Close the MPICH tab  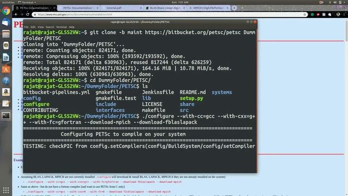click(x=227, y=8)
